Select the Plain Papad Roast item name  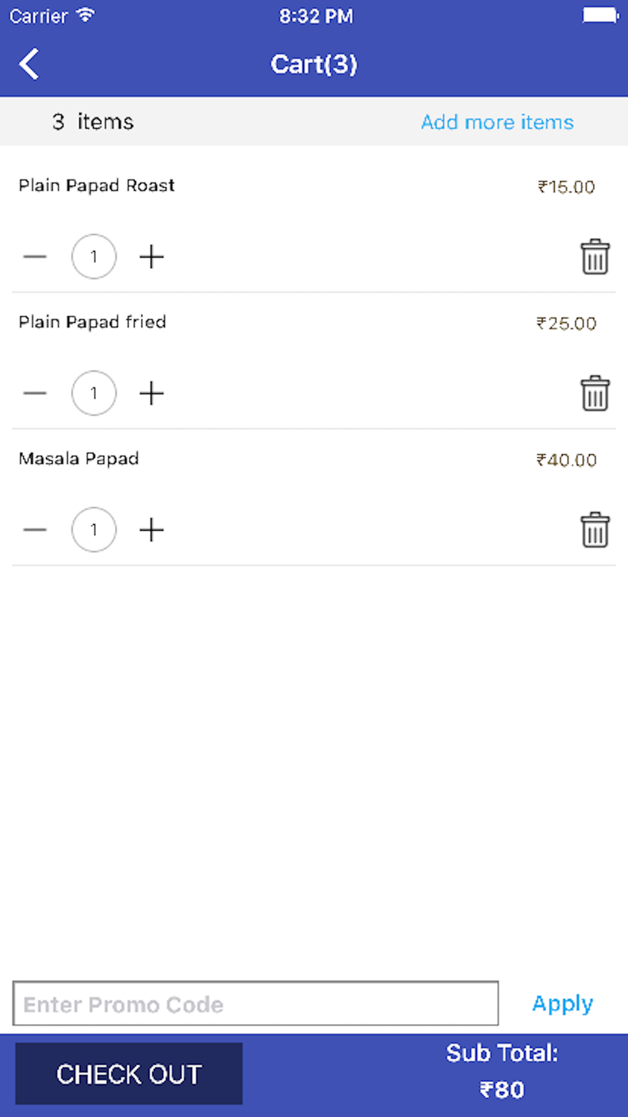(x=97, y=185)
